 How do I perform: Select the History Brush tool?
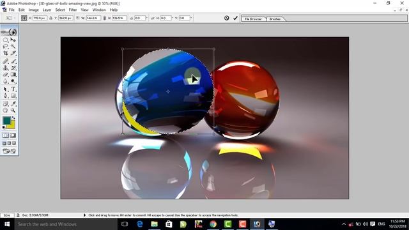point(13,68)
